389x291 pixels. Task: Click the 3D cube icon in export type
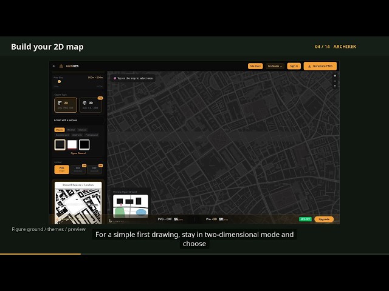point(84,103)
